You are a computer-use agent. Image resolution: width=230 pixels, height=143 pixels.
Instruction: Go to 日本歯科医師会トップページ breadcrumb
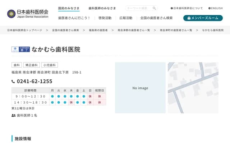[25, 30]
